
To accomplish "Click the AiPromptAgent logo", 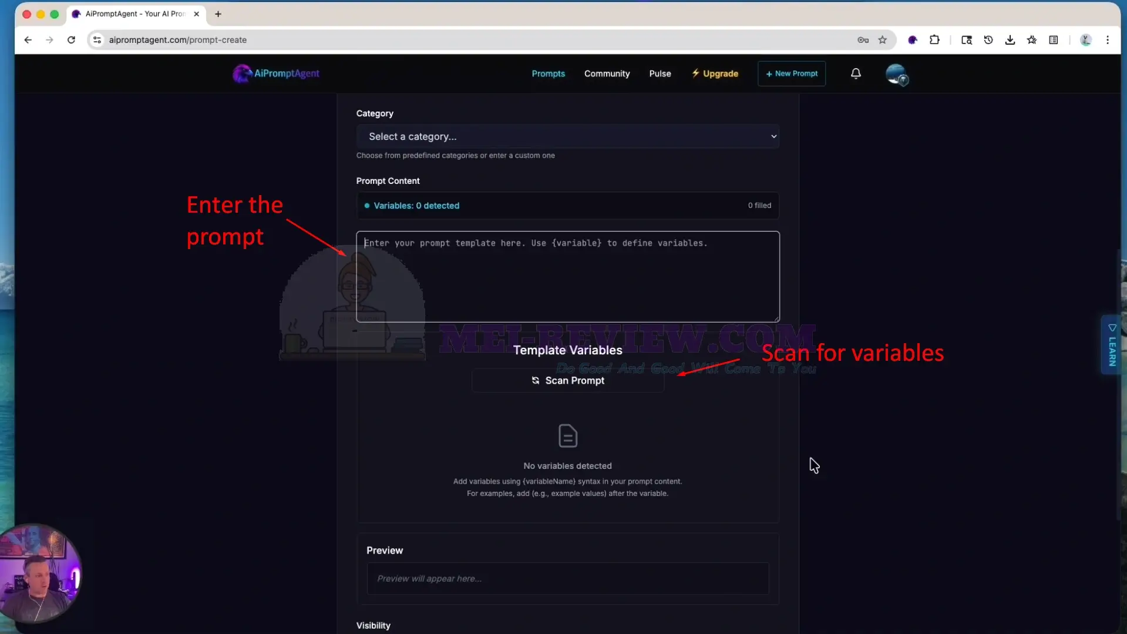I will coord(276,73).
